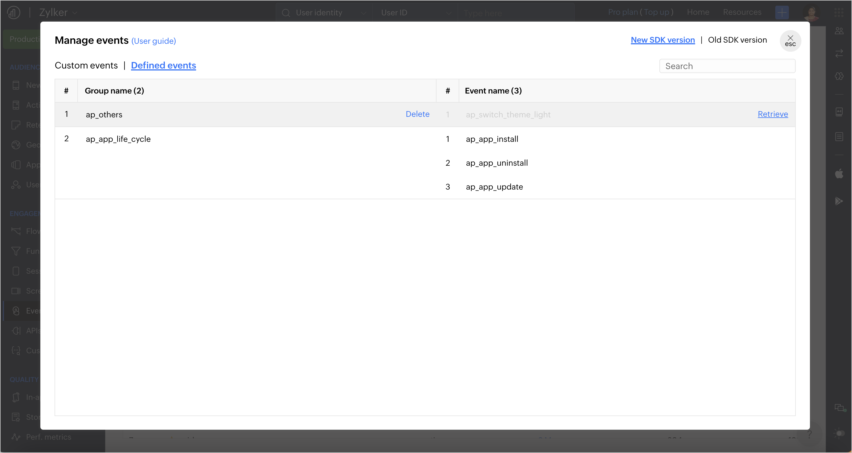Open the Custom events tab
Screen dimensions: 852x453
click(x=86, y=65)
